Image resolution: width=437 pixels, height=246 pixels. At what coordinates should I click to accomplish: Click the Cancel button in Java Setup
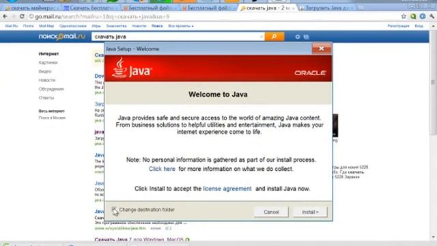(271, 212)
